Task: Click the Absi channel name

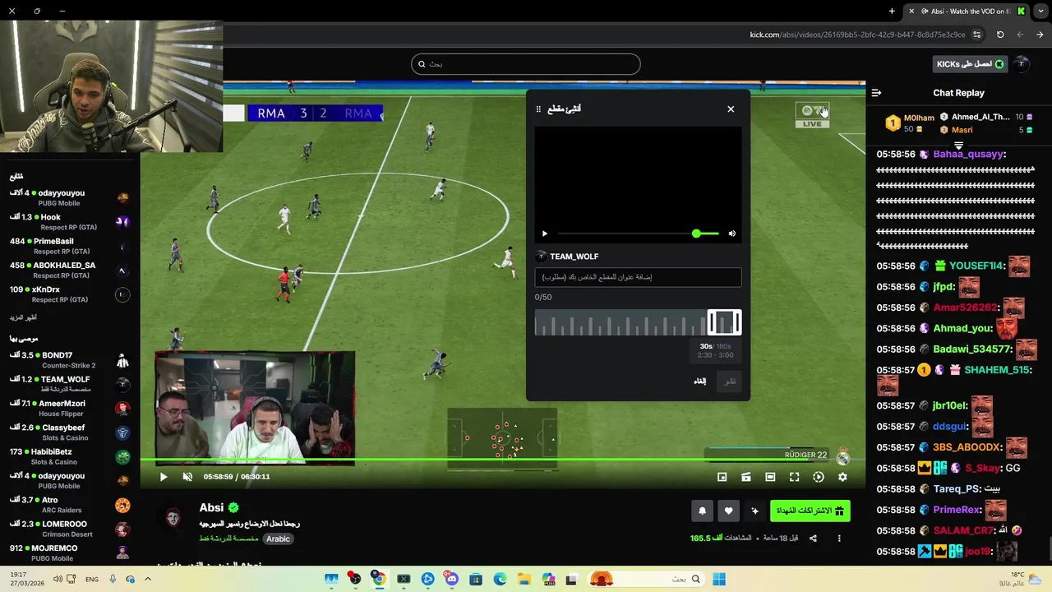Action: (211, 508)
